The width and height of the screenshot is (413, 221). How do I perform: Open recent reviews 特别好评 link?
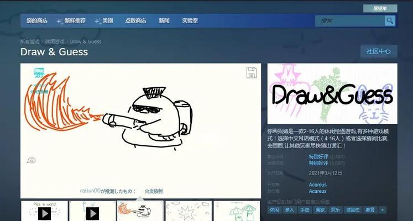click(x=318, y=157)
